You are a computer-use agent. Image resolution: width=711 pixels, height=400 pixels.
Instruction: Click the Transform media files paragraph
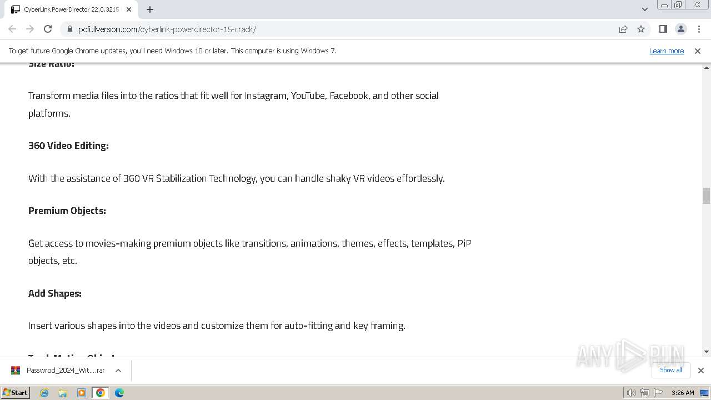tap(233, 104)
